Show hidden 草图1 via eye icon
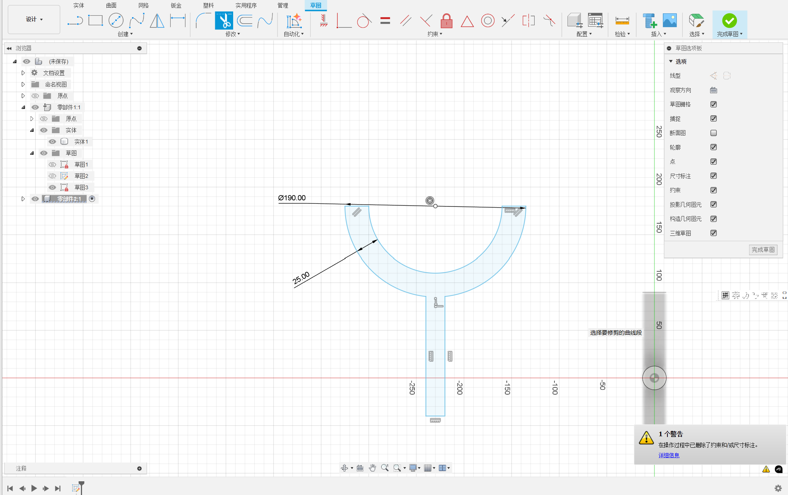Screen dimensions: 788x495 pos(52,164)
